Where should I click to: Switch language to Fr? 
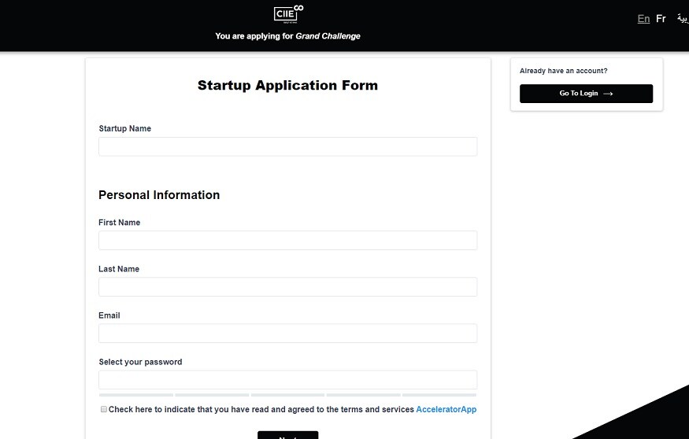pyautogui.click(x=661, y=18)
